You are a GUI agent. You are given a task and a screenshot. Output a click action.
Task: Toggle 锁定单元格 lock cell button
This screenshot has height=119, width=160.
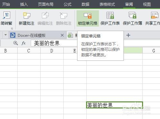(x=88, y=19)
